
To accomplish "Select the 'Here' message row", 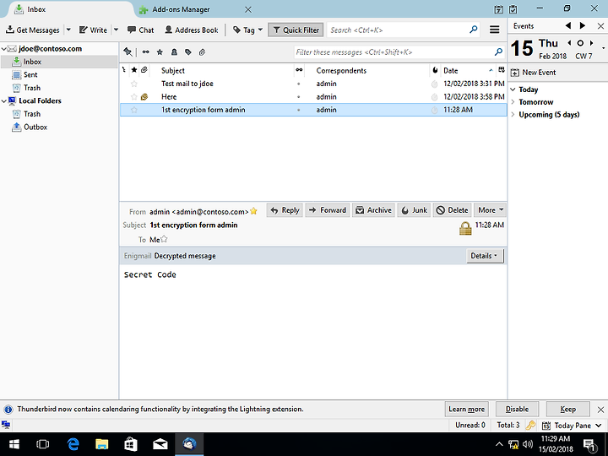I will tap(313, 96).
